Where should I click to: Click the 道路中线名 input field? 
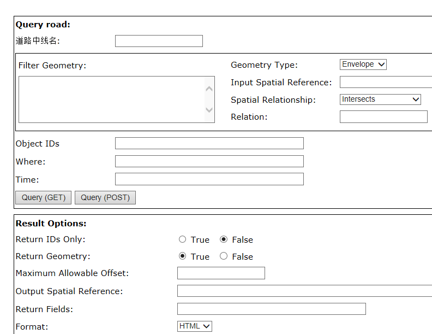pos(159,41)
